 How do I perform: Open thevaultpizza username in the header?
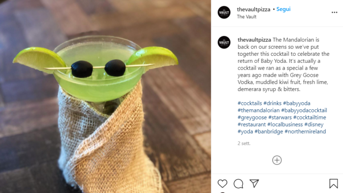point(253,9)
